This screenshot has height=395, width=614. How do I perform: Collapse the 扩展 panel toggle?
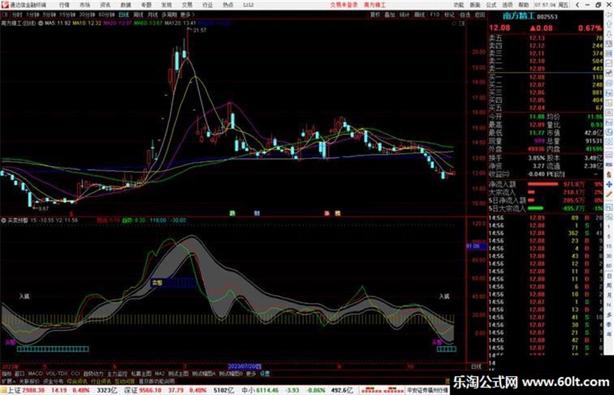[x=8, y=381]
